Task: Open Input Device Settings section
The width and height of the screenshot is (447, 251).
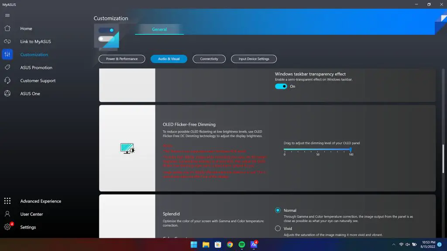Action: [x=254, y=59]
